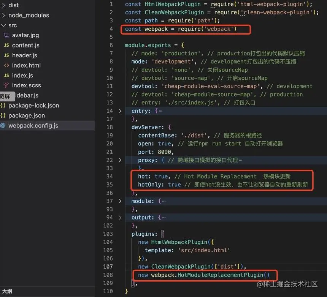Screen dimensions: 327x297
Task: Click the plugins key on line 103
Action: click(143, 234)
